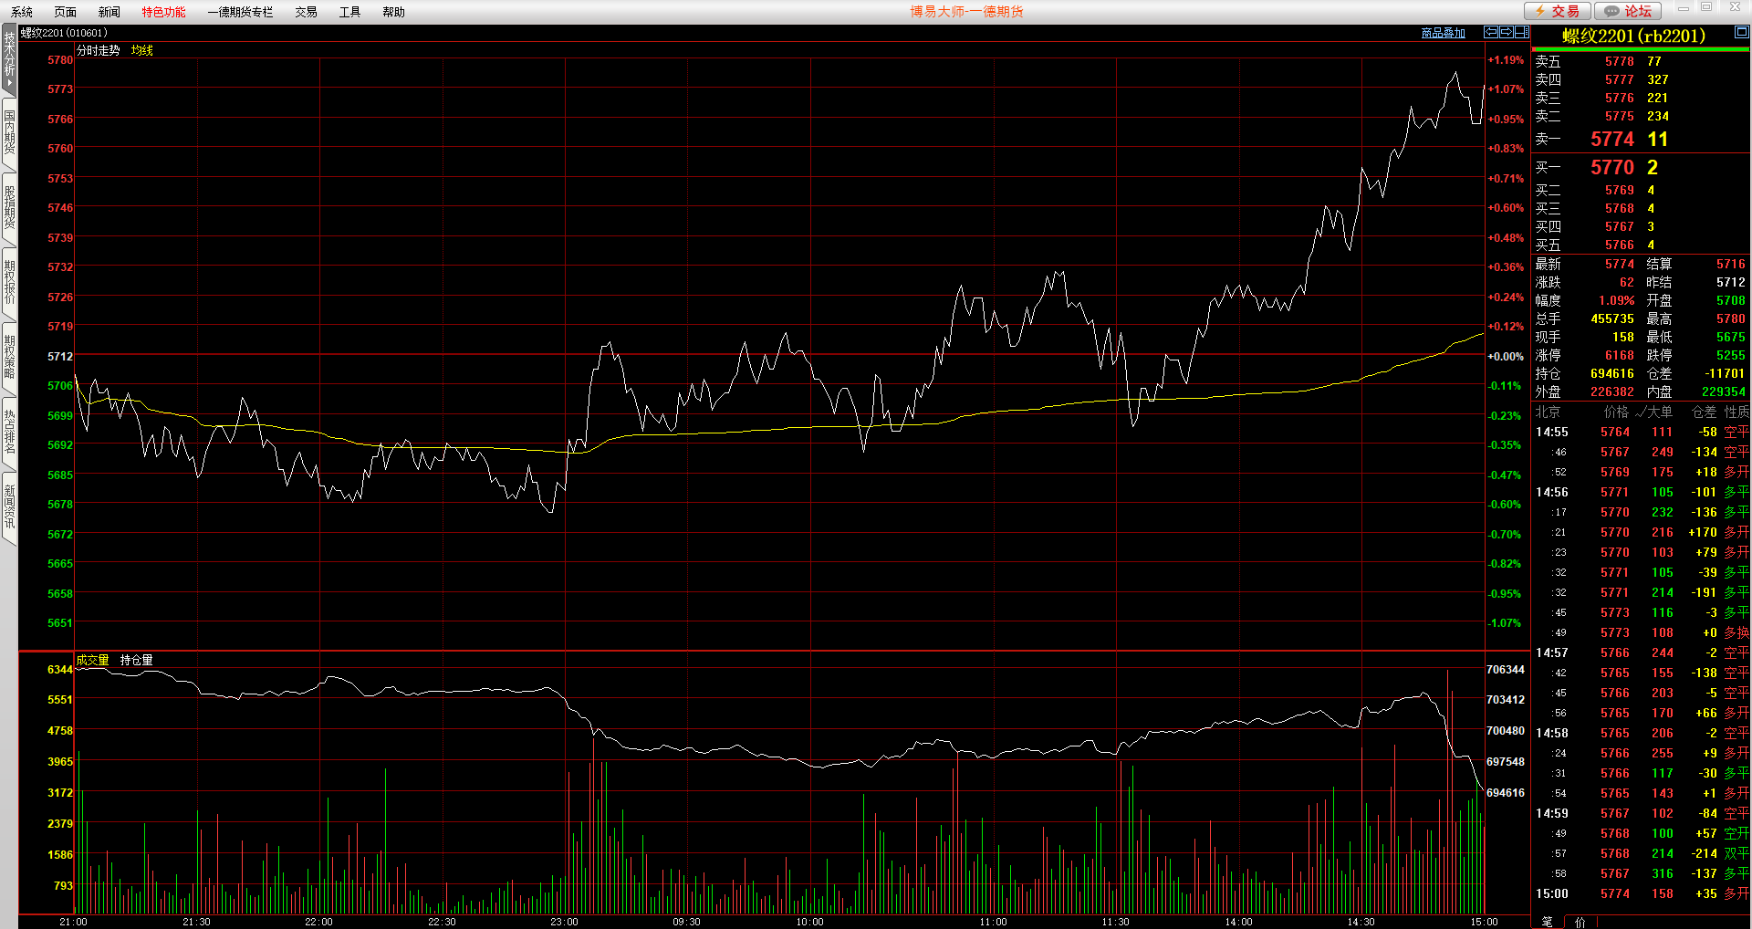Click the 706344 open interest axis label
Image resolution: width=1752 pixels, height=929 pixels.
click(1506, 669)
